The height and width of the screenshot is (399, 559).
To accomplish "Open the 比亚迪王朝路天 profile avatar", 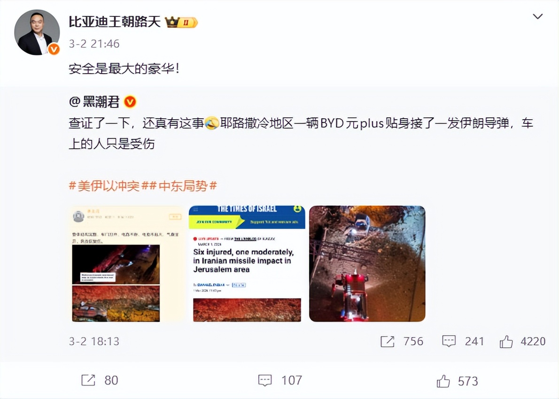I will point(37,32).
